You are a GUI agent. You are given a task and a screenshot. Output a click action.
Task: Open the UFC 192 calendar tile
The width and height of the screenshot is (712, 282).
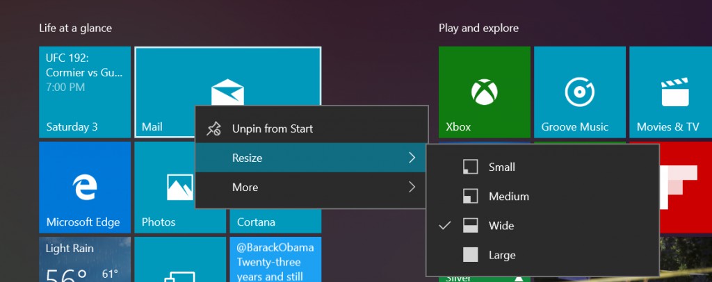tap(84, 92)
